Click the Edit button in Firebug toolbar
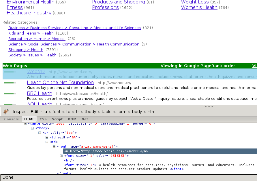257x181 pixels. (x=35, y=112)
